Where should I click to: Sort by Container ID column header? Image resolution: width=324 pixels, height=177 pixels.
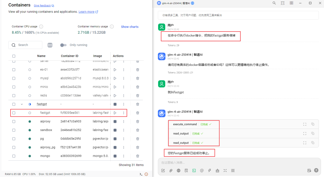click(70, 56)
